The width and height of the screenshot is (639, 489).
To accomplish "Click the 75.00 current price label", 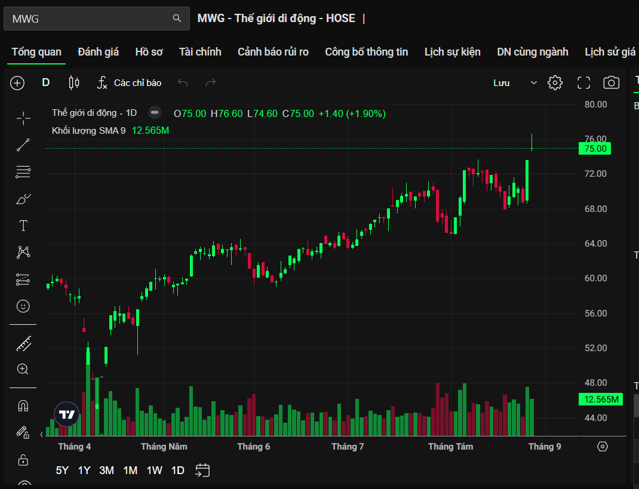I will pyautogui.click(x=595, y=149).
